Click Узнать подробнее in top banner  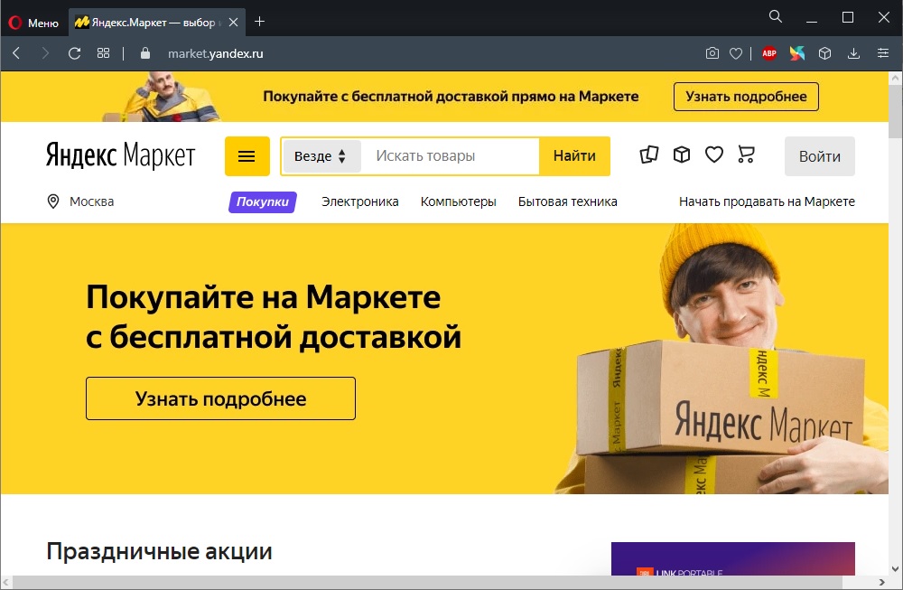coord(746,97)
